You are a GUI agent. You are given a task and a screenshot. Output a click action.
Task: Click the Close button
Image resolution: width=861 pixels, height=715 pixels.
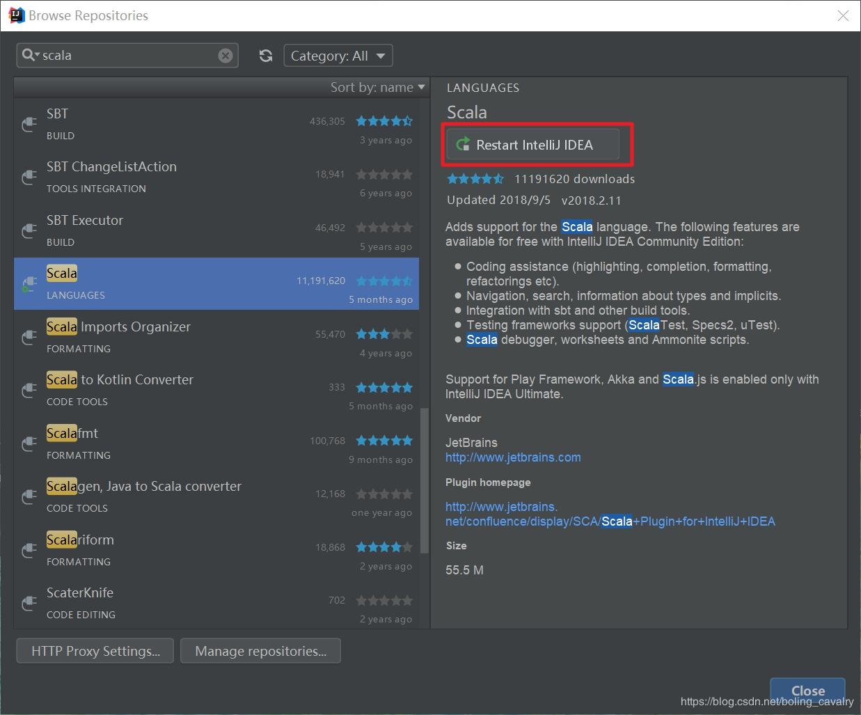(807, 691)
